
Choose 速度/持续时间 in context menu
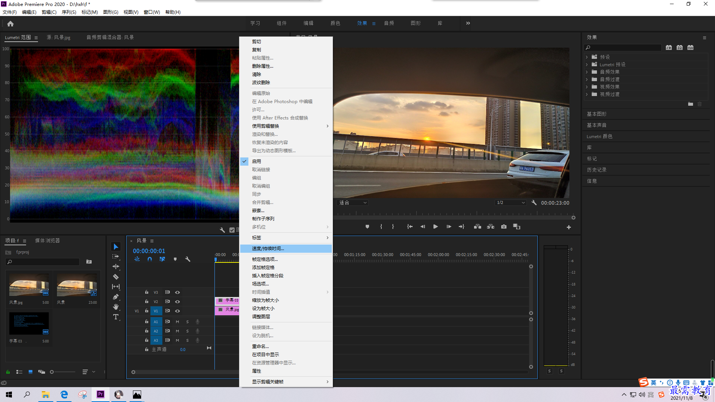[286, 249]
